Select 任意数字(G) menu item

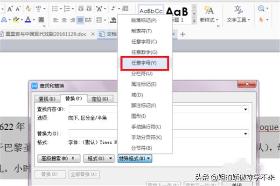pyautogui.click(x=145, y=53)
